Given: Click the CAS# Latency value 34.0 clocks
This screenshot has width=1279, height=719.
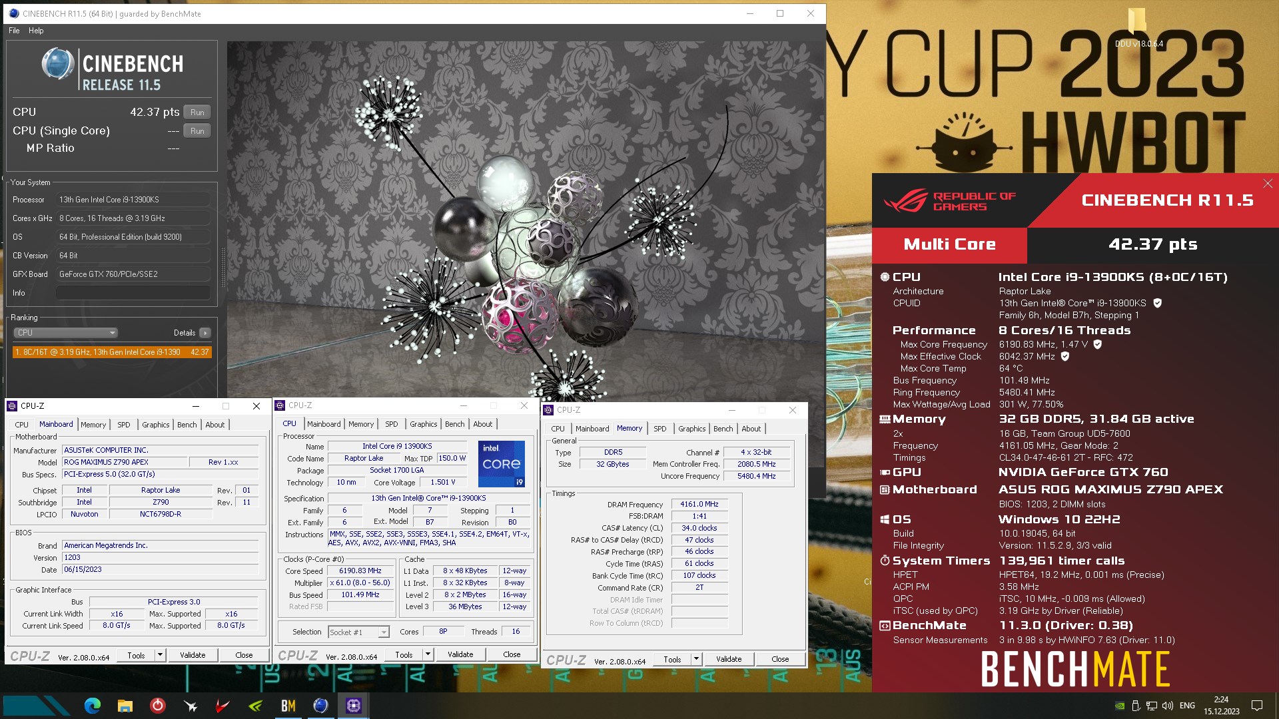Looking at the screenshot, I should pyautogui.click(x=699, y=529).
